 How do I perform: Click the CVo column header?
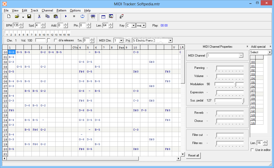coord(75,47)
